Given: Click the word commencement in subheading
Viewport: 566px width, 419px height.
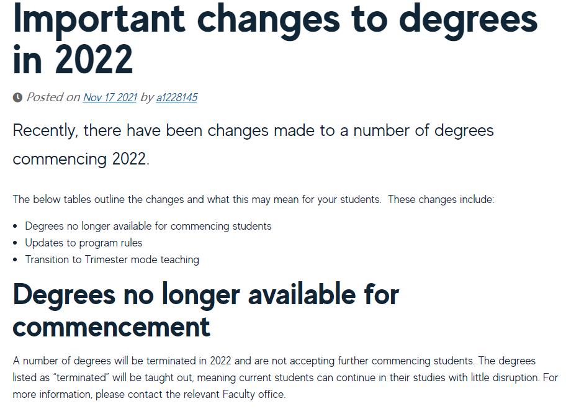Looking at the screenshot, I should coord(111,327).
